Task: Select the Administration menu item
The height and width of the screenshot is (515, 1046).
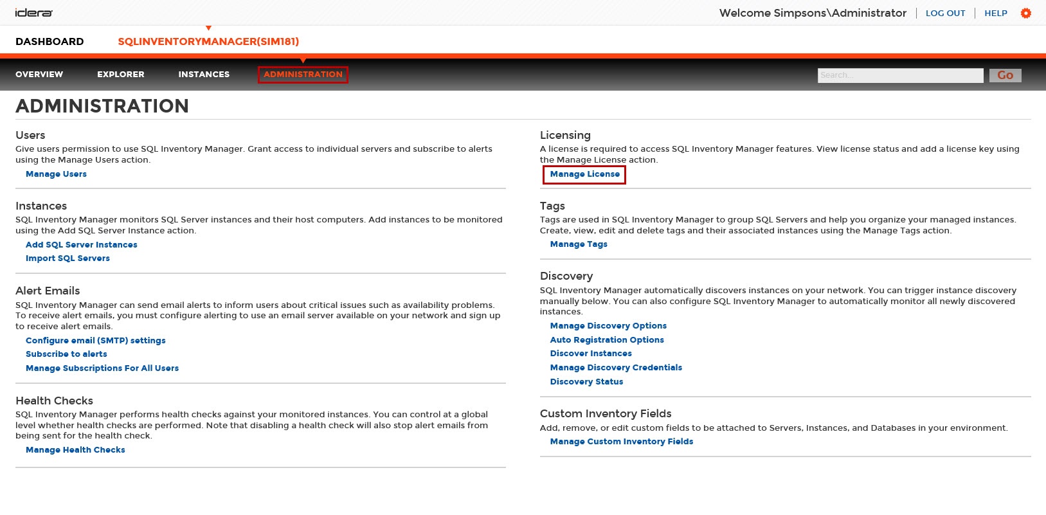Action: [303, 75]
